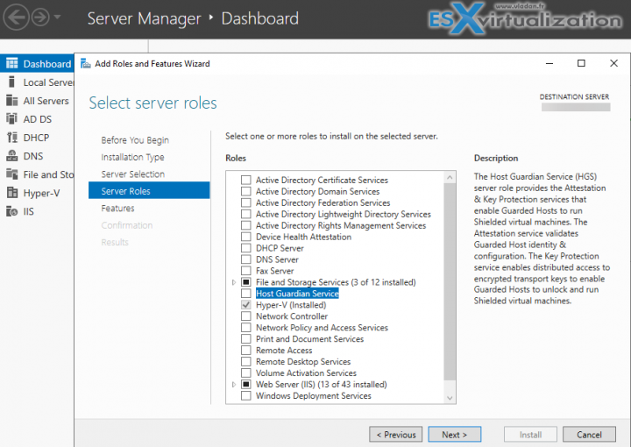
Task: Click the DHCP sidebar icon
Action: coord(12,138)
